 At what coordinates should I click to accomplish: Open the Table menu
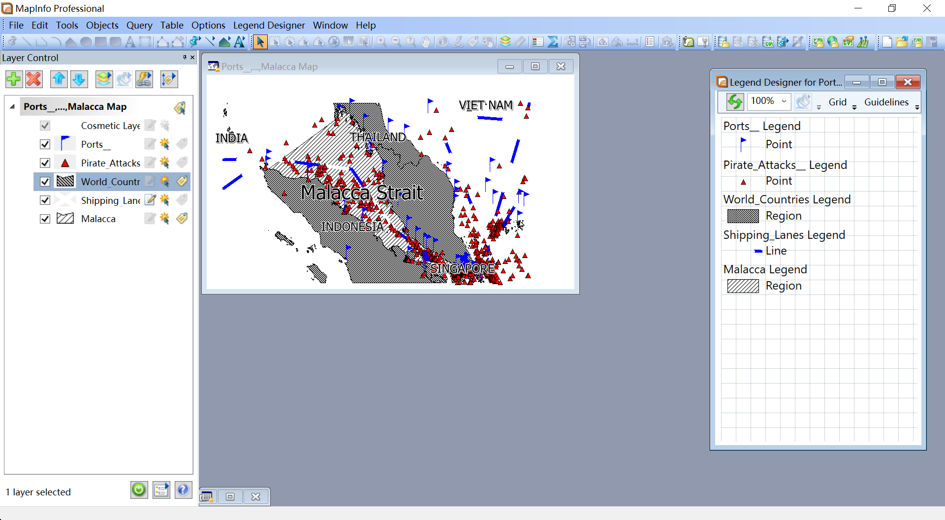click(x=172, y=25)
